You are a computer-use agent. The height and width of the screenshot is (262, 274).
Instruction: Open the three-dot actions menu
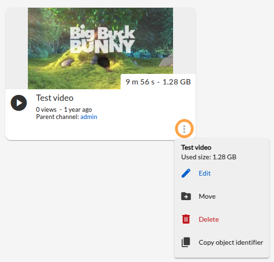[x=184, y=129]
